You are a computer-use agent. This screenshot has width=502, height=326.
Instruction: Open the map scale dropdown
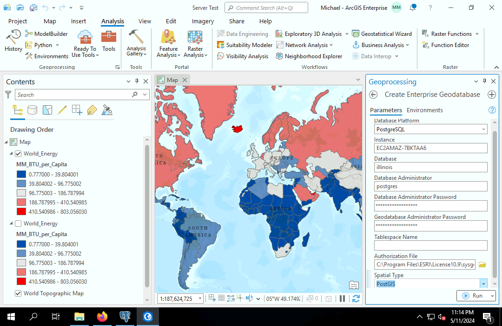200,299
